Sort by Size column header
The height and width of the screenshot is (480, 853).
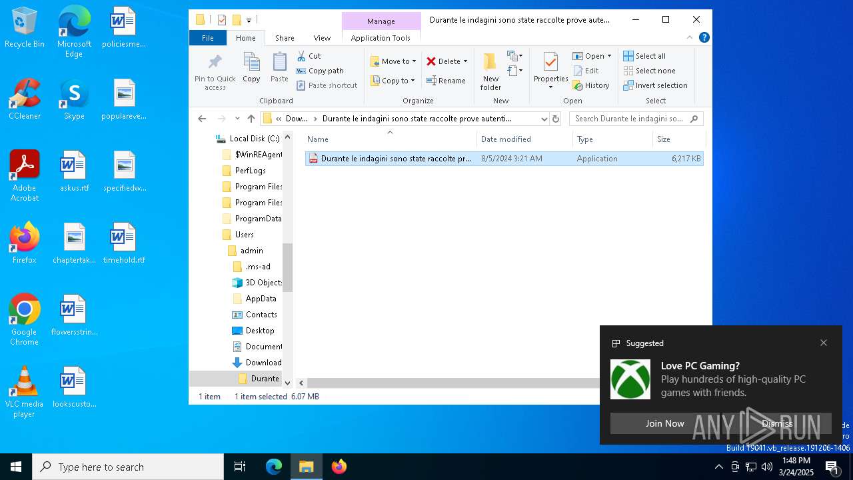(x=678, y=139)
